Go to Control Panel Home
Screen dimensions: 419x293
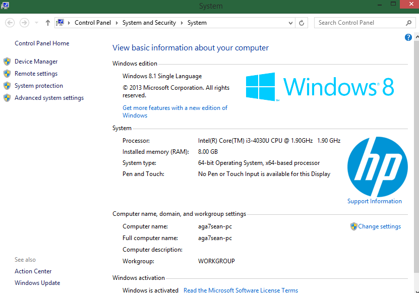(x=42, y=43)
